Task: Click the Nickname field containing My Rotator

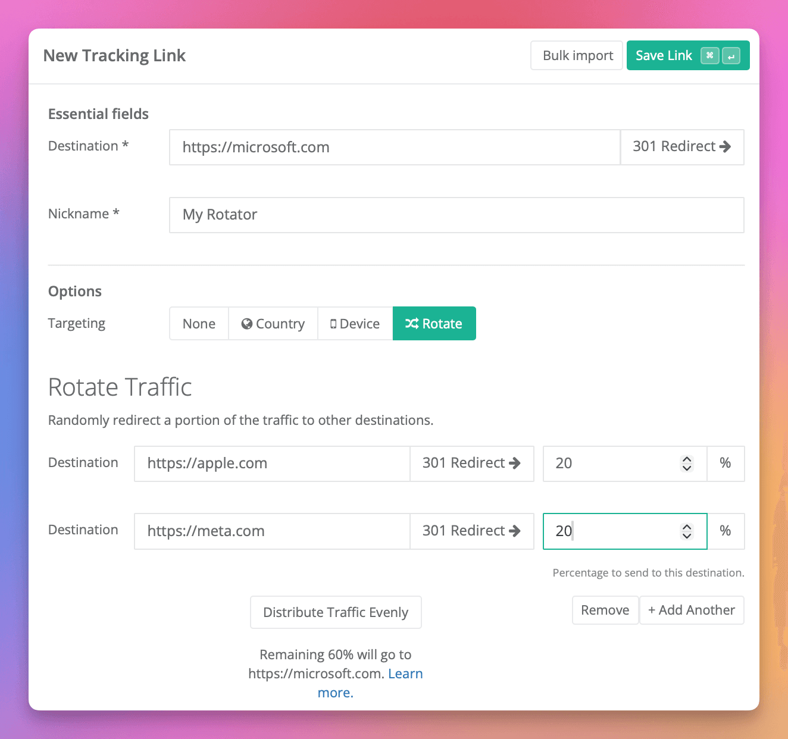Action: 456,215
